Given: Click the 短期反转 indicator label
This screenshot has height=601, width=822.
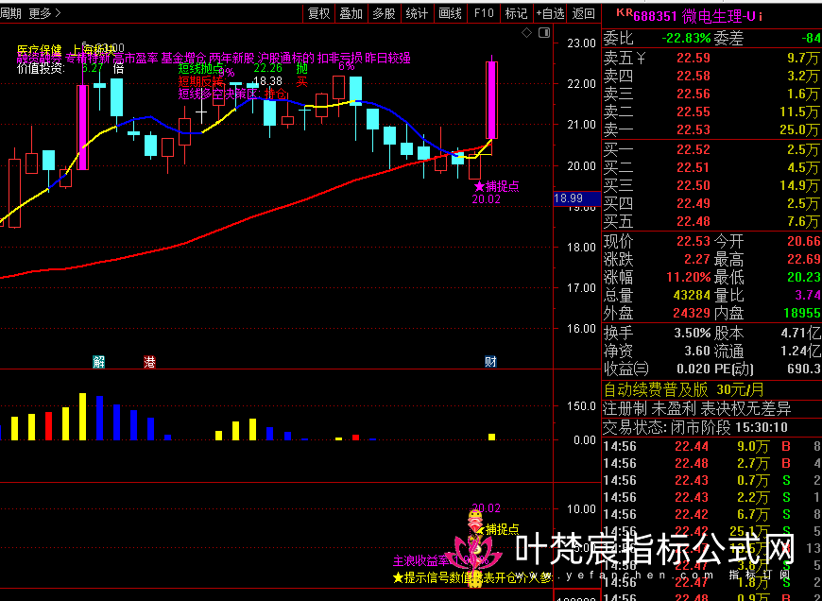Looking at the screenshot, I should [200, 82].
